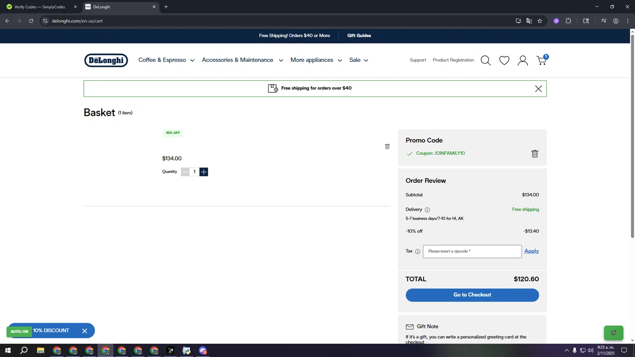The height and width of the screenshot is (357, 635).
Task: Select the DeLonghi browser tab
Action: (120, 7)
